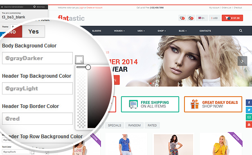Image resolution: width=252 pixels, height=155 pixels.
Task: Open the language selector showing En
Action: click(202, 18)
